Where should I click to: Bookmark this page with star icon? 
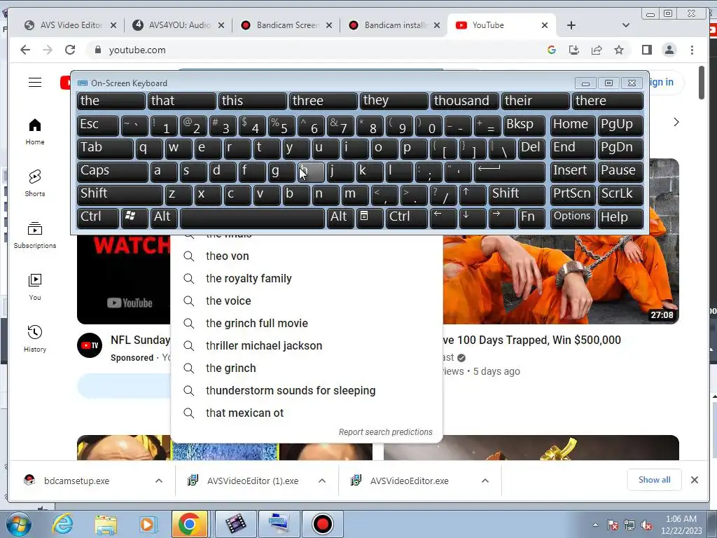[x=619, y=50]
